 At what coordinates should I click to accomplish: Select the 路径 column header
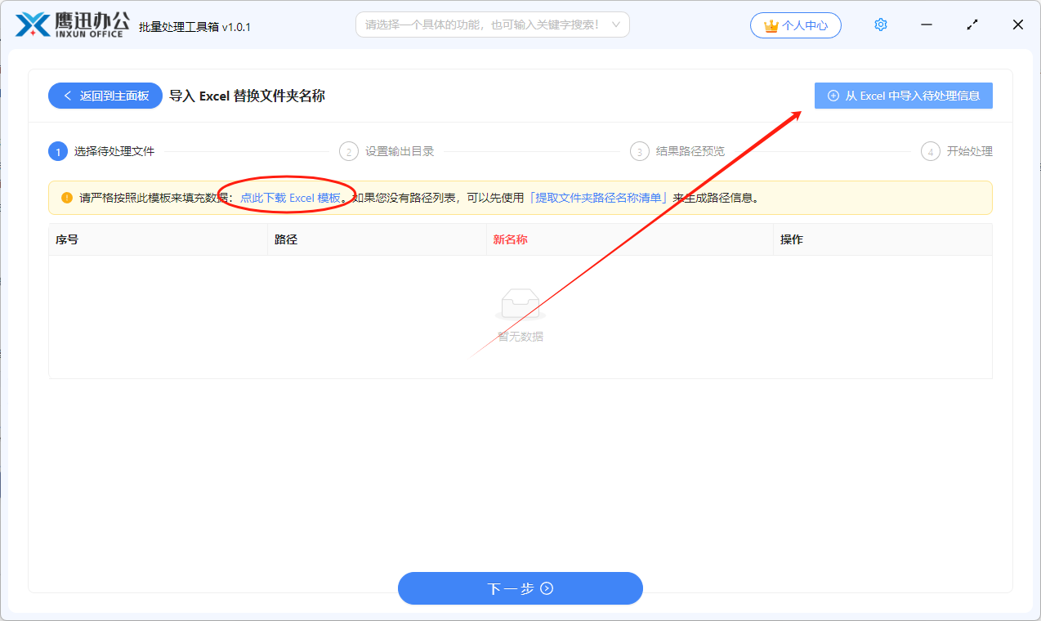[x=284, y=239]
